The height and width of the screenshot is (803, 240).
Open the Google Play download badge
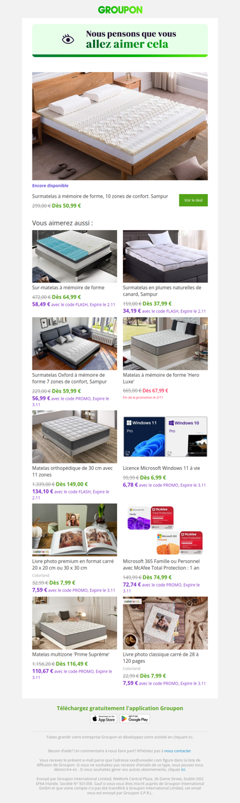pos(134,718)
